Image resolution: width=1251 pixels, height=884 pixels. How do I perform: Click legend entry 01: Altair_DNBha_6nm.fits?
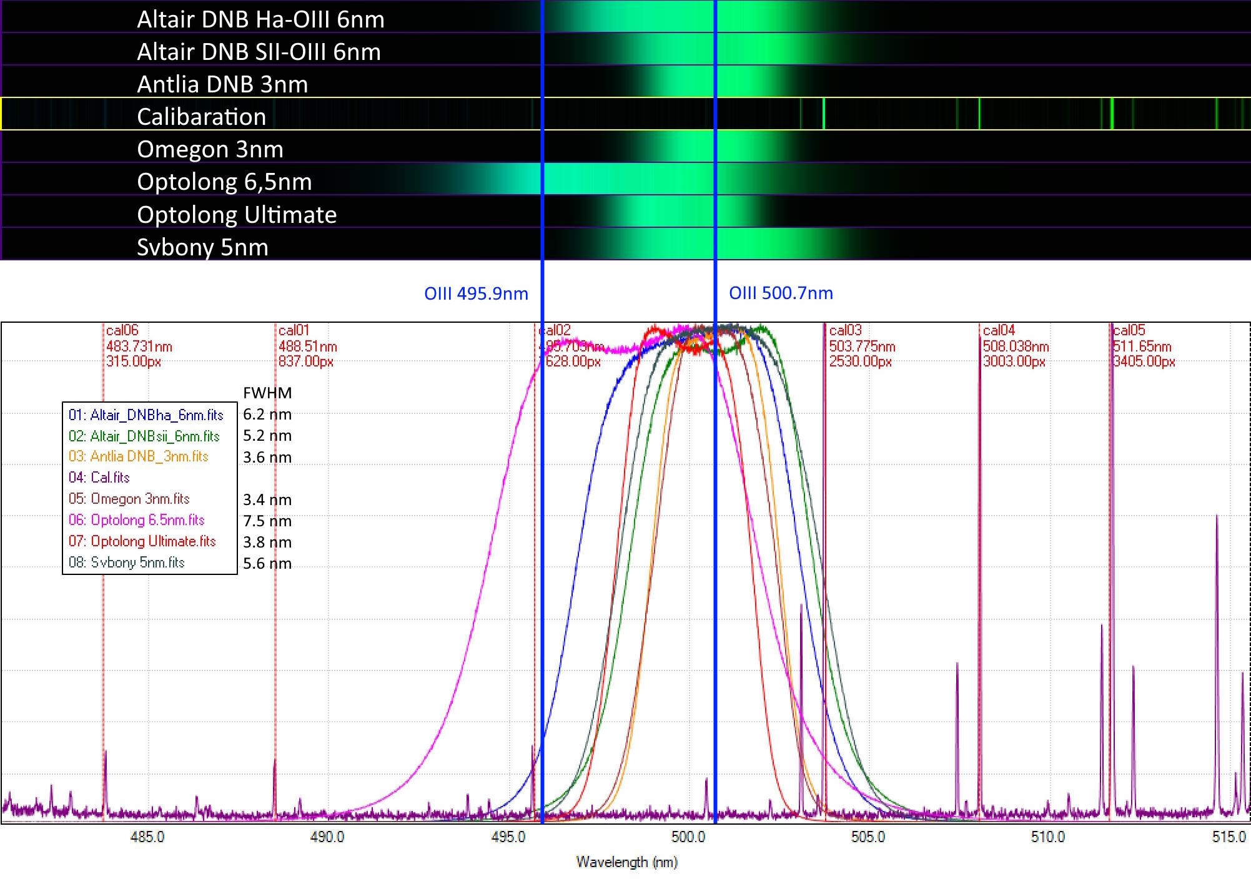point(146,415)
